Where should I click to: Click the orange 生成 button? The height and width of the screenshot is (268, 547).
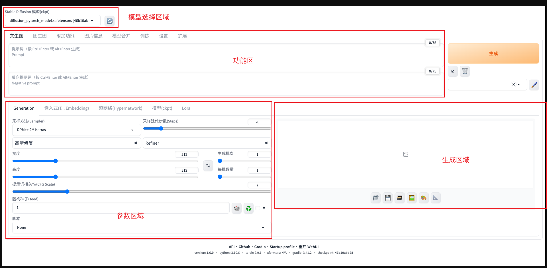click(x=493, y=53)
